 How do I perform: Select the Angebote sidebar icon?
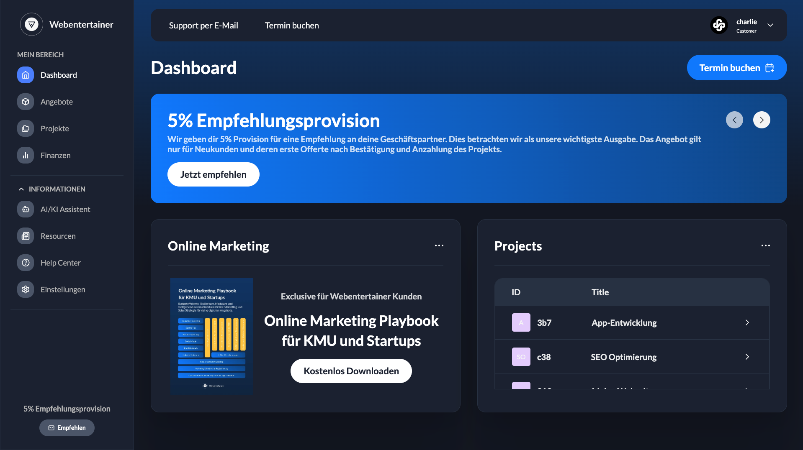point(25,101)
